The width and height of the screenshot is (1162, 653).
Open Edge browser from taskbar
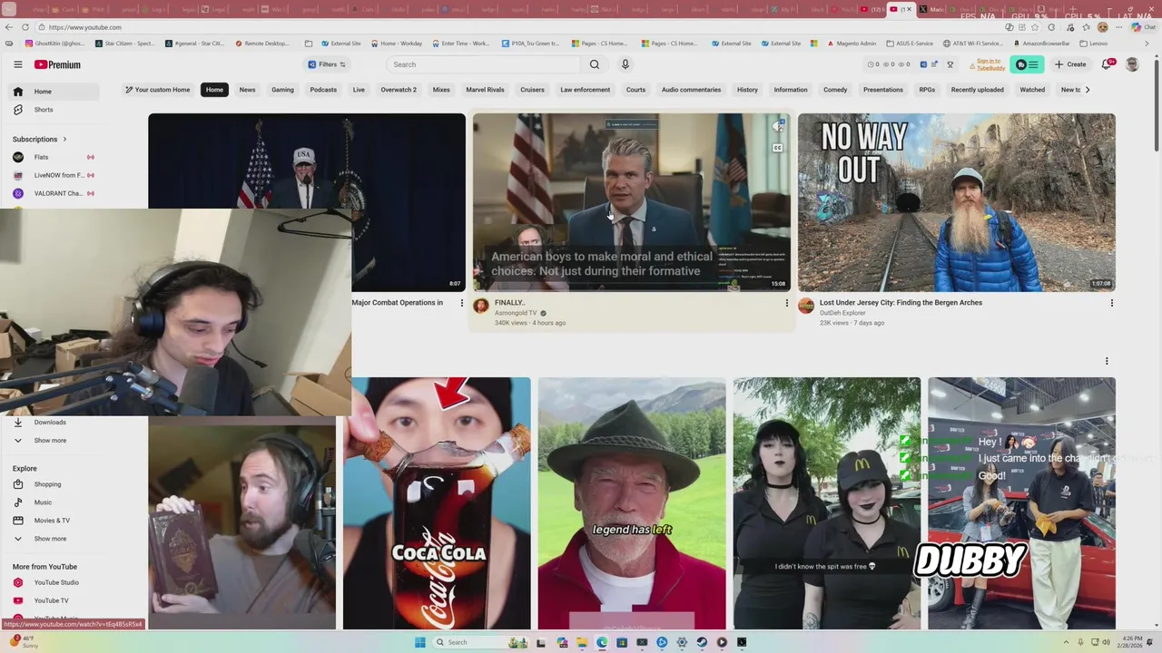[602, 642]
